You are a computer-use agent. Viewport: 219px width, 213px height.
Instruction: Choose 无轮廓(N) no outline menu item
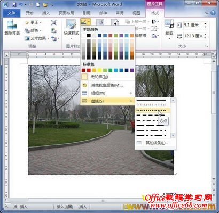[x=107, y=77]
